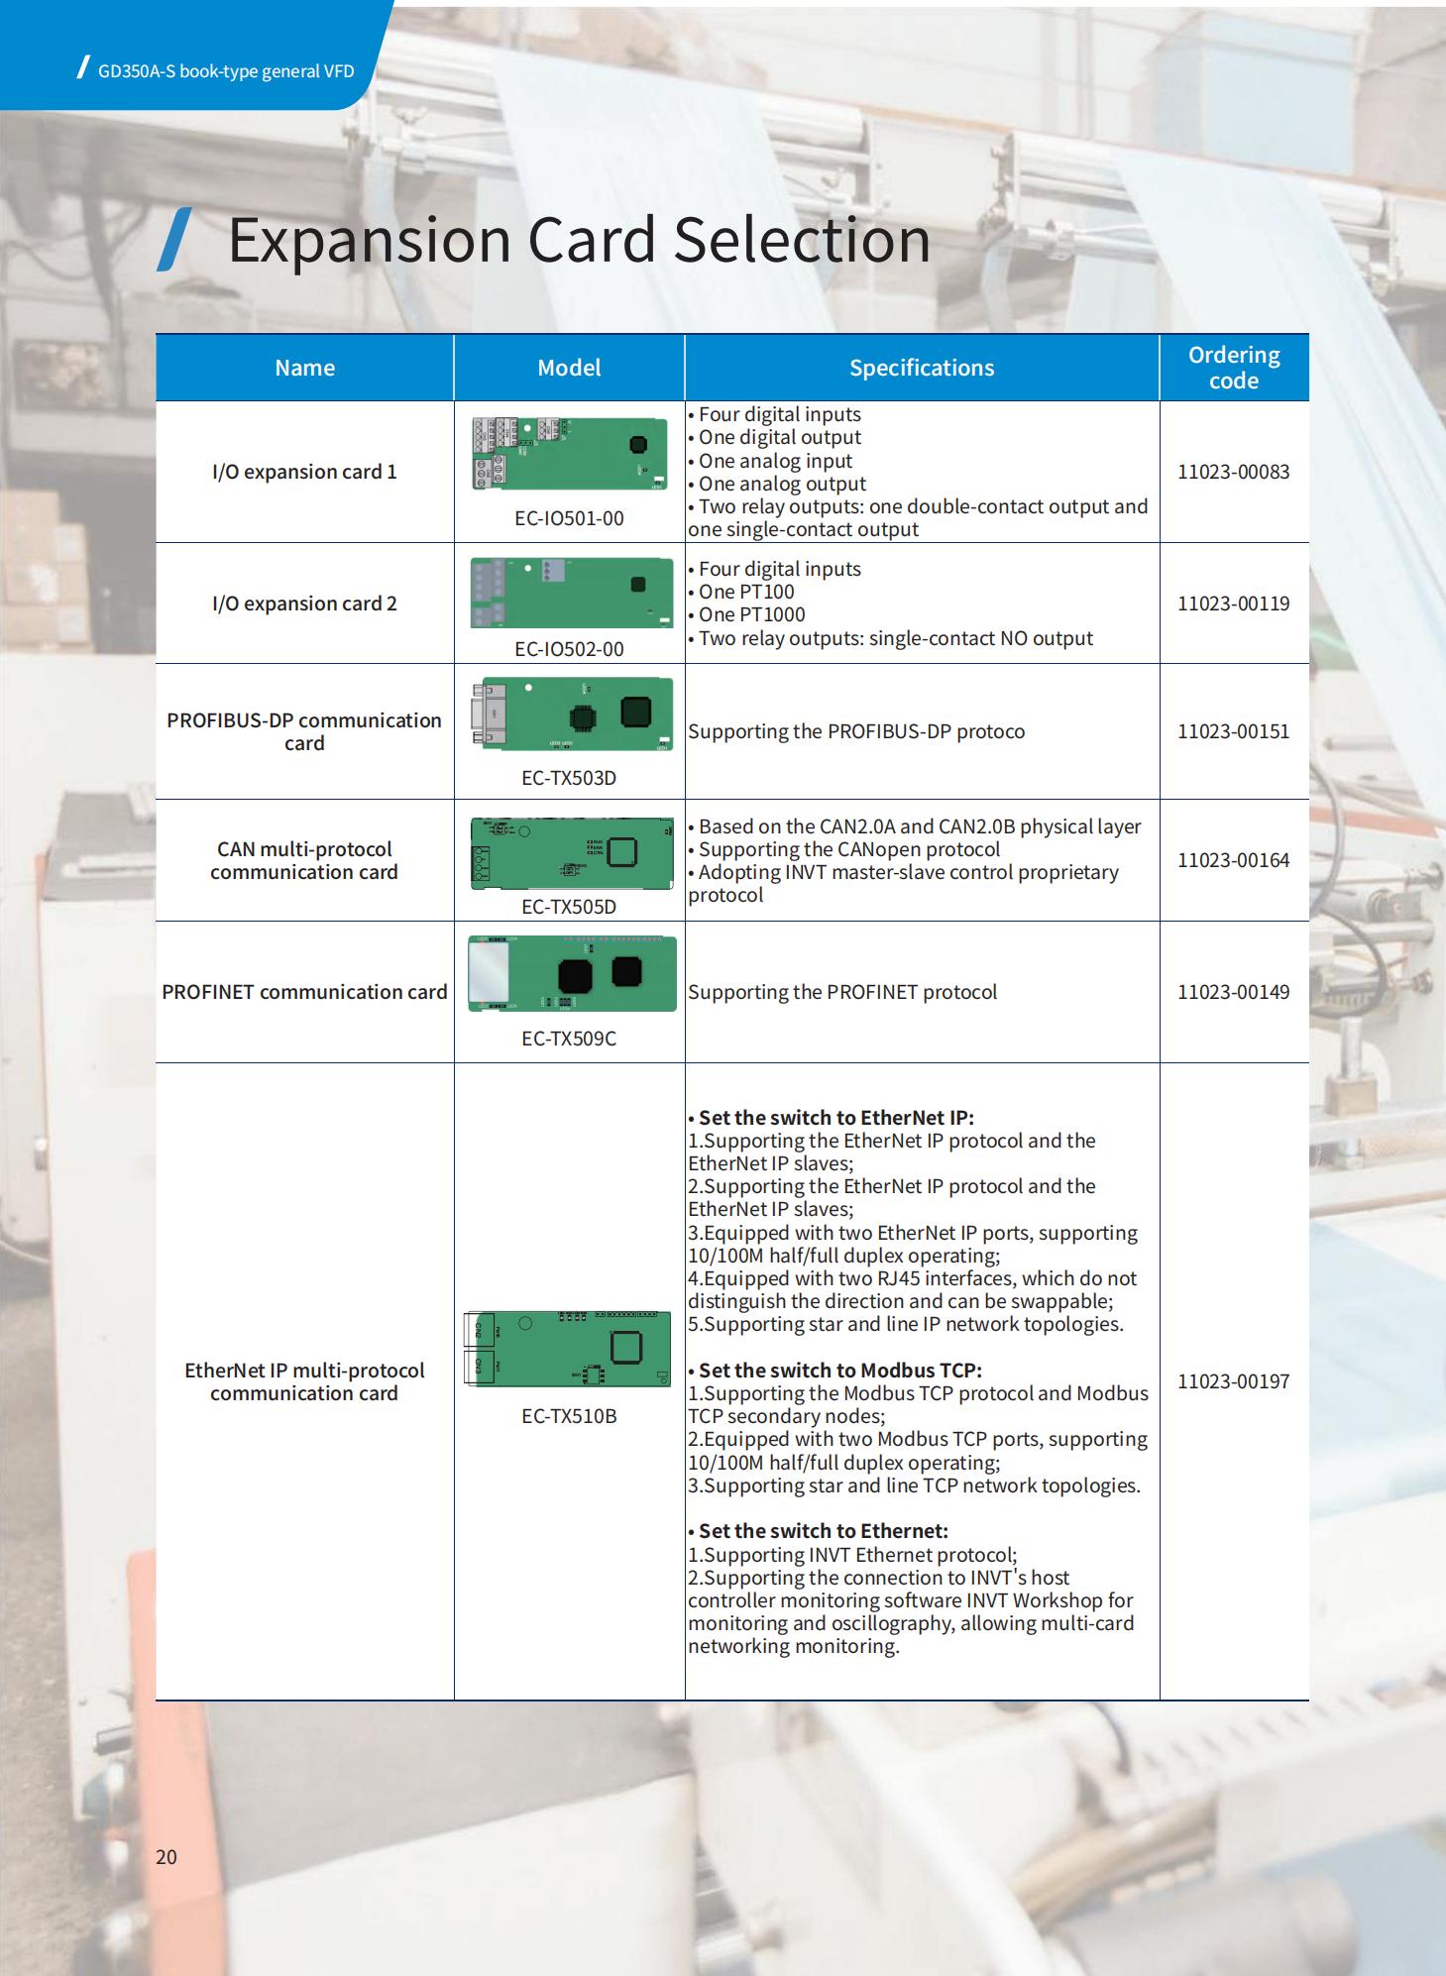The width and height of the screenshot is (1446, 1976).
Task: Click the 'One PT1000' specification line
Action: tap(746, 614)
